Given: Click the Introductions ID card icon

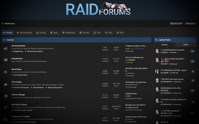Looking at the screenshot, I should 5,60.
